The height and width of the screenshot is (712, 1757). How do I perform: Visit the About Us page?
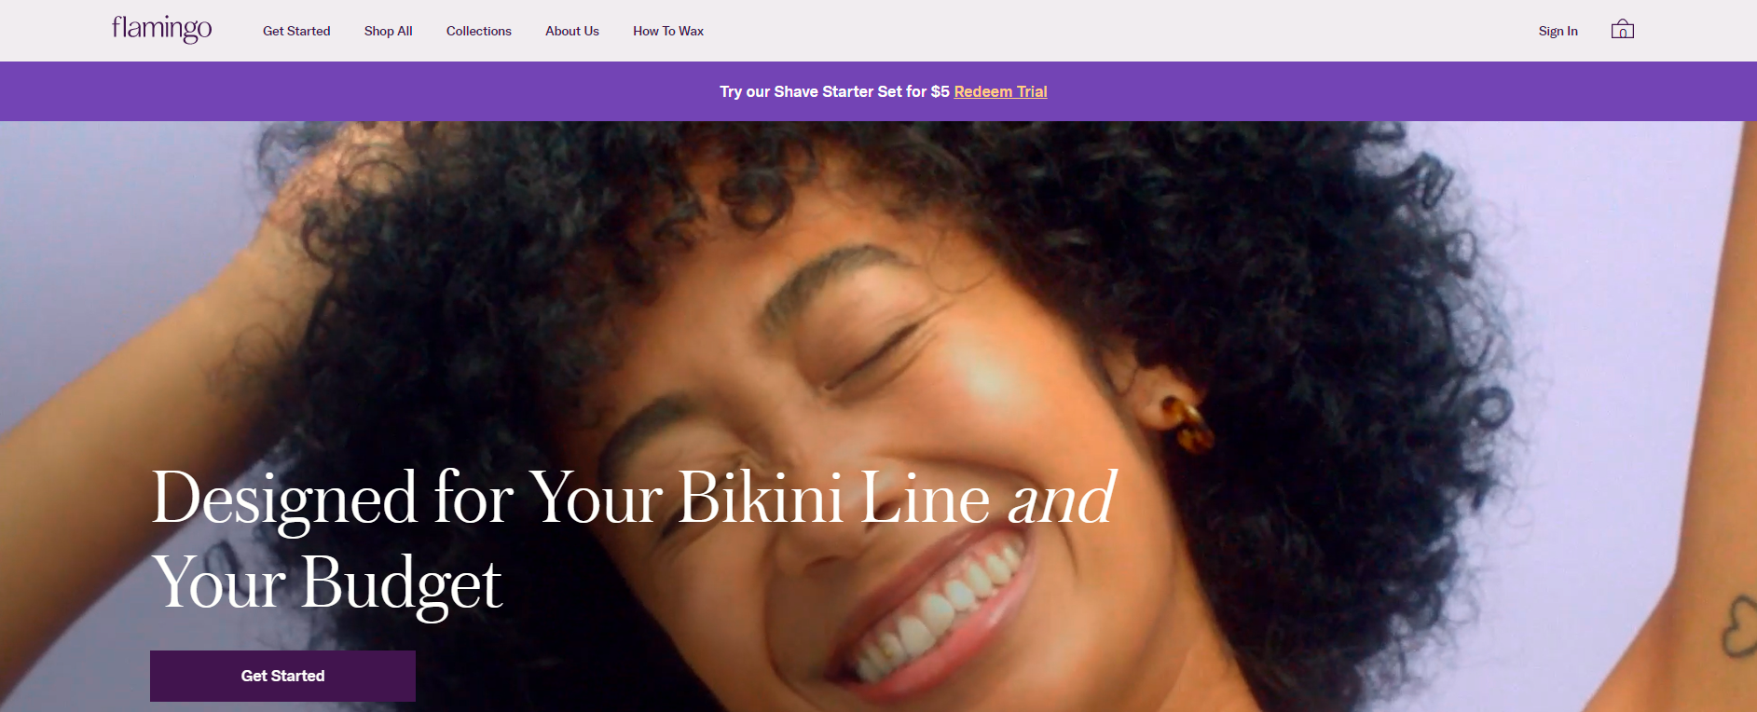572,31
